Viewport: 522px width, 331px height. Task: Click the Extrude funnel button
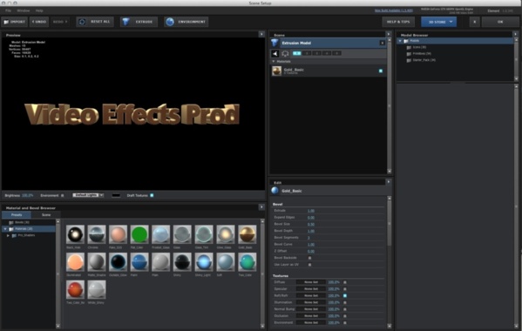pyautogui.click(x=139, y=22)
